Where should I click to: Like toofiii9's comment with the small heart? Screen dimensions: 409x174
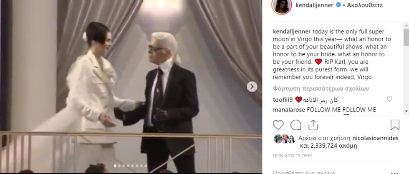pos(389,99)
